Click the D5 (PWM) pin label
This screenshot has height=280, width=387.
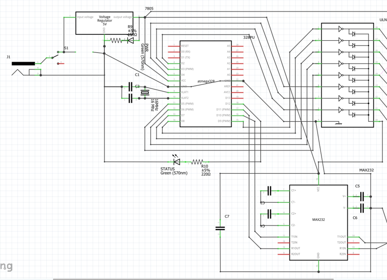(x=187, y=104)
